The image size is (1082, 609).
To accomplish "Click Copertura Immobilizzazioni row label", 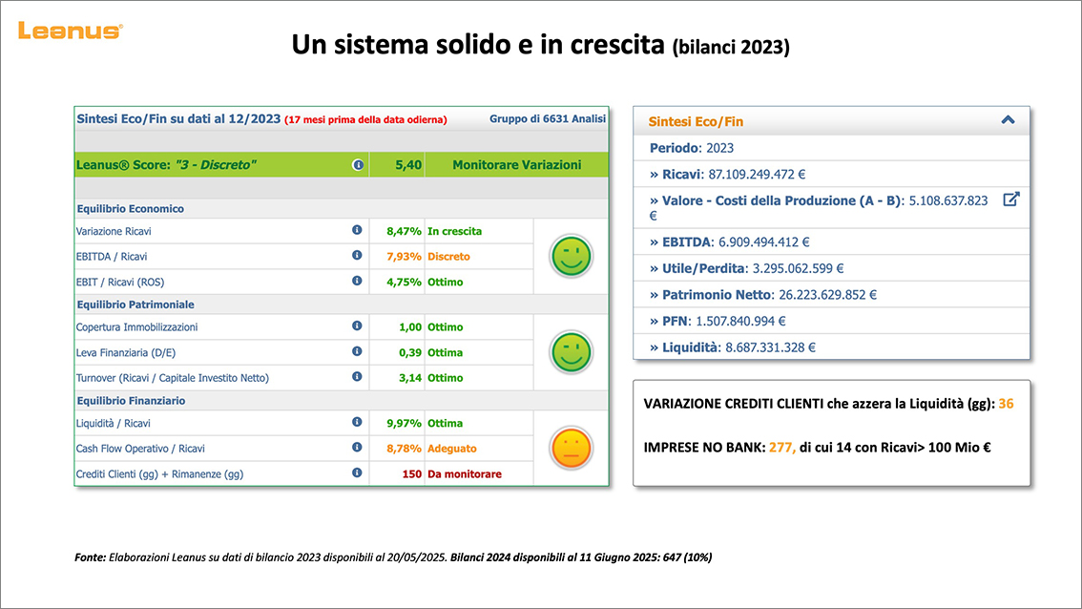I will click(x=136, y=327).
